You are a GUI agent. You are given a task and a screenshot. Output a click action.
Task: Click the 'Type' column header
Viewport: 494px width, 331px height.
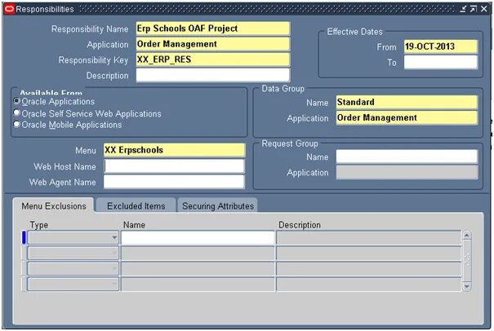tap(39, 225)
